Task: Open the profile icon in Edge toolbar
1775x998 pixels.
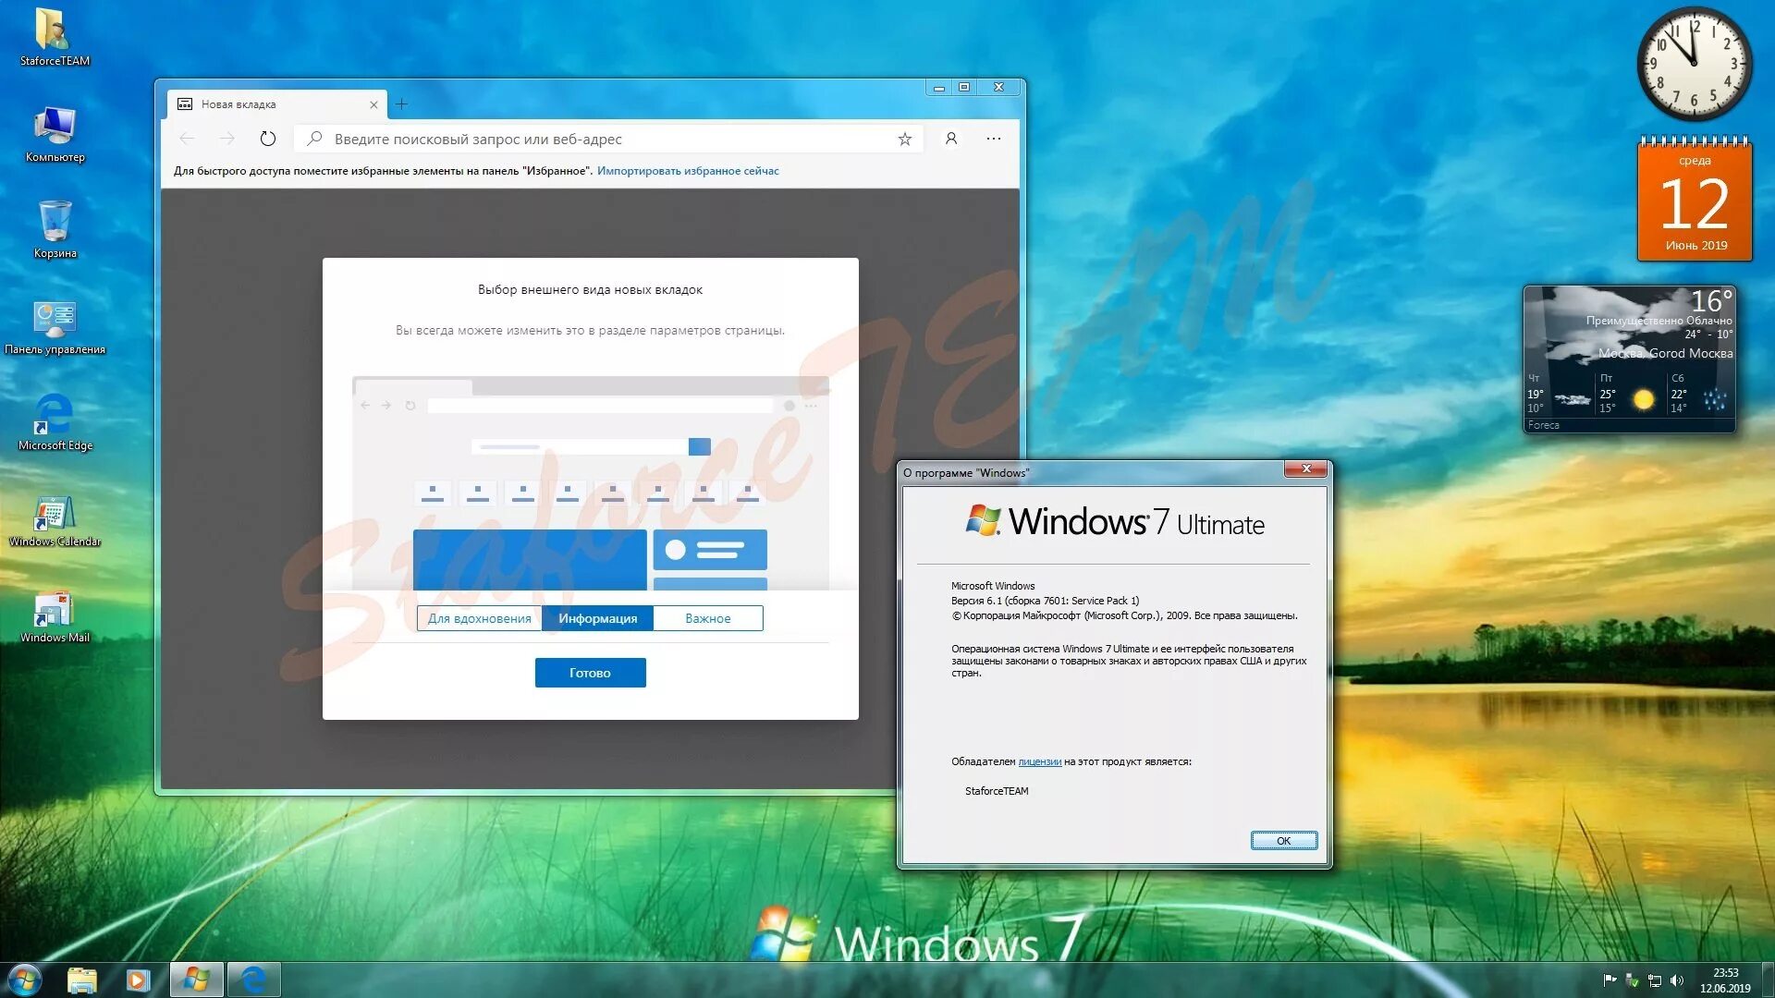Action: click(950, 139)
